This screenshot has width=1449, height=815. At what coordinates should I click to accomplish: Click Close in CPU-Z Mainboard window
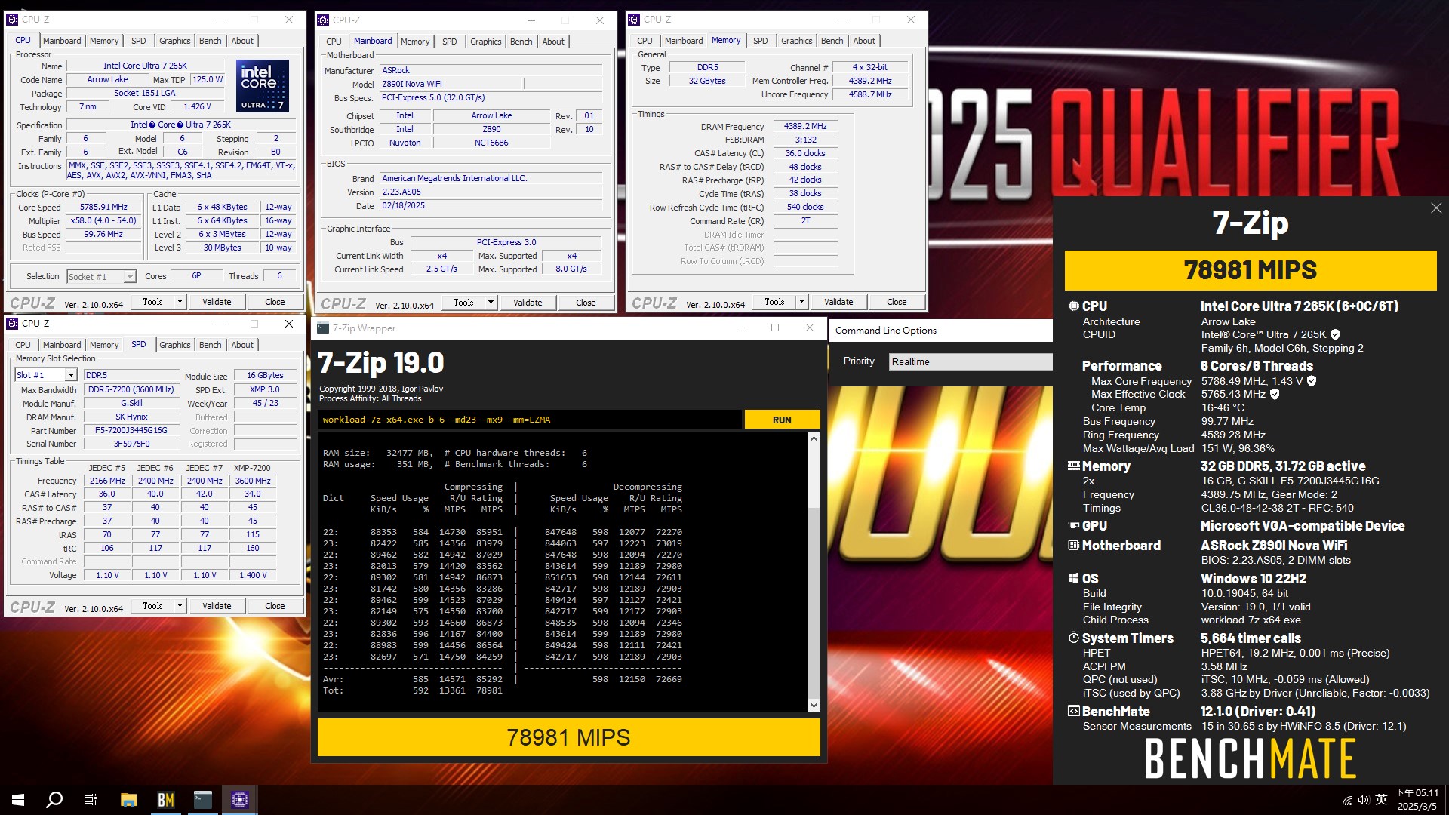(586, 303)
